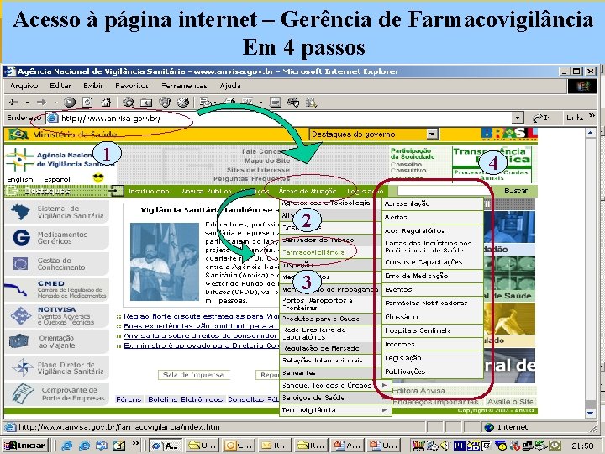Click the Forward arrow in the IE toolbar
The width and height of the screenshot is (605, 454).
tap(41, 103)
